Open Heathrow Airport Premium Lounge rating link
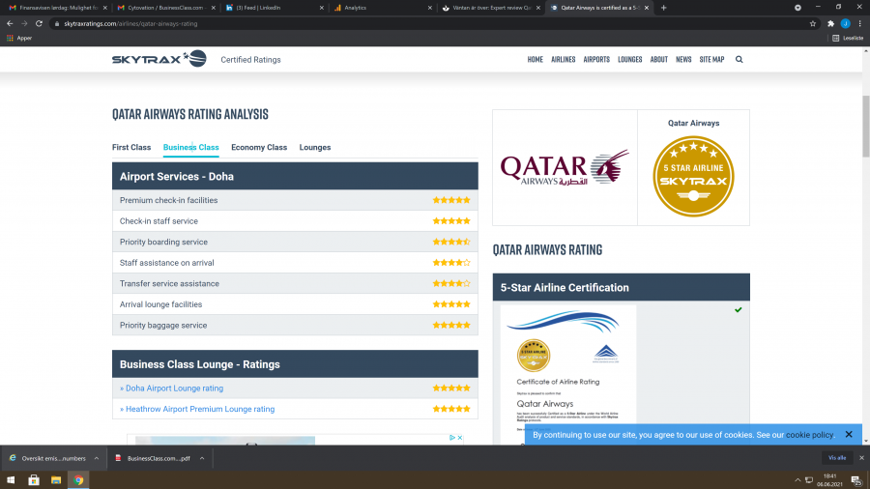The width and height of the screenshot is (870, 489). [199, 409]
